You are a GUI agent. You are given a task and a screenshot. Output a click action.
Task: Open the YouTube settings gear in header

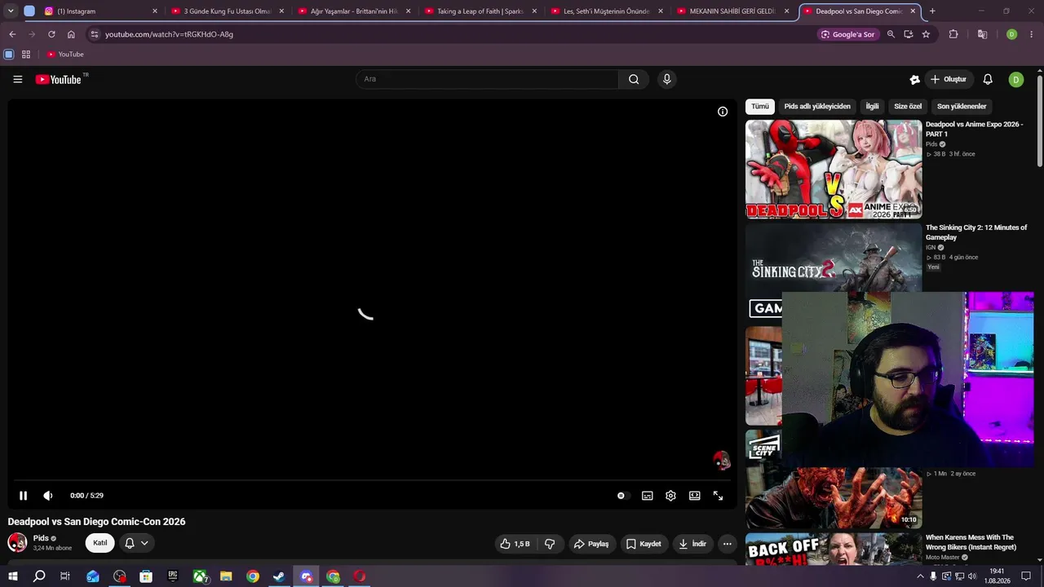coord(914,79)
